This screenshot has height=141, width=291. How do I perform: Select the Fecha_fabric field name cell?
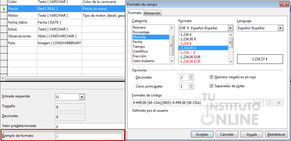pyautogui.click(x=22, y=22)
